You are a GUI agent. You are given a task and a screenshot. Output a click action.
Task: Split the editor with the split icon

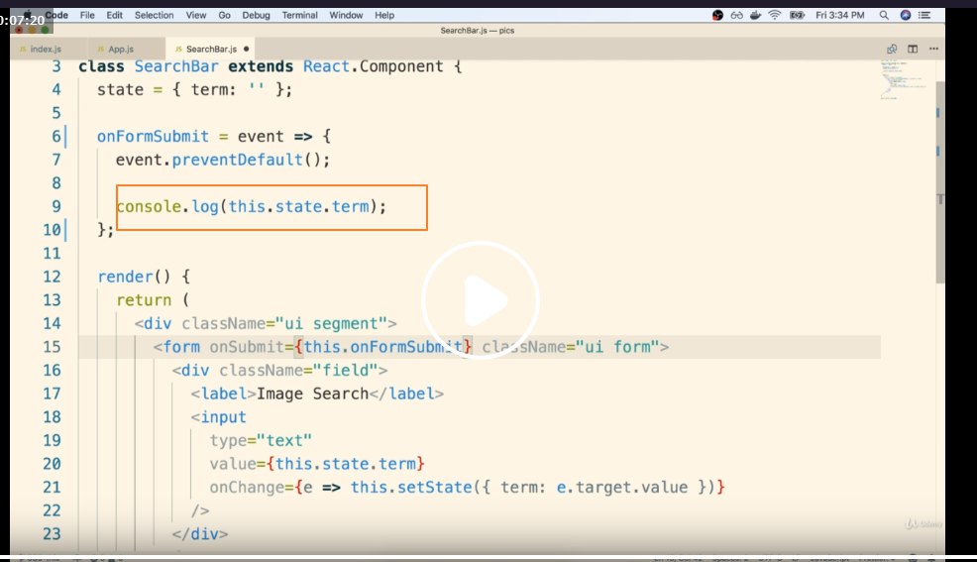tap(913, 49)
